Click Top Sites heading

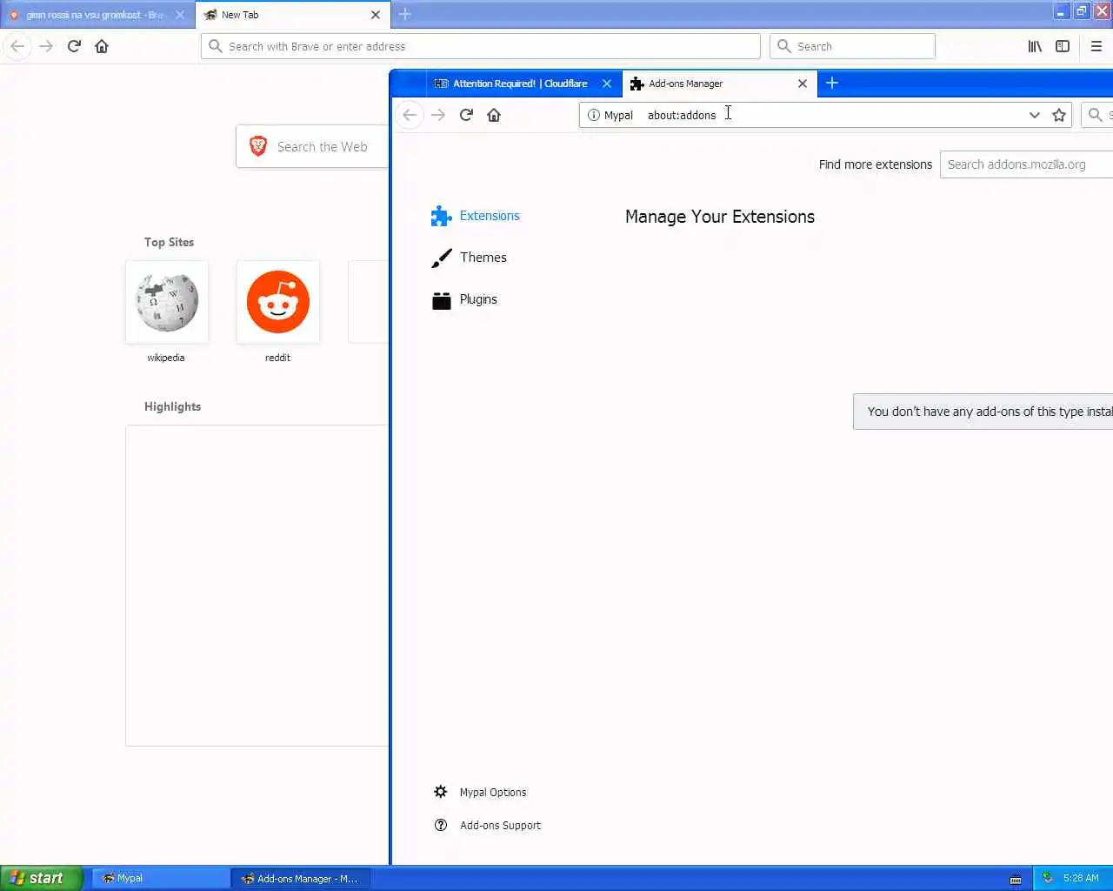(x=169, y=242)
